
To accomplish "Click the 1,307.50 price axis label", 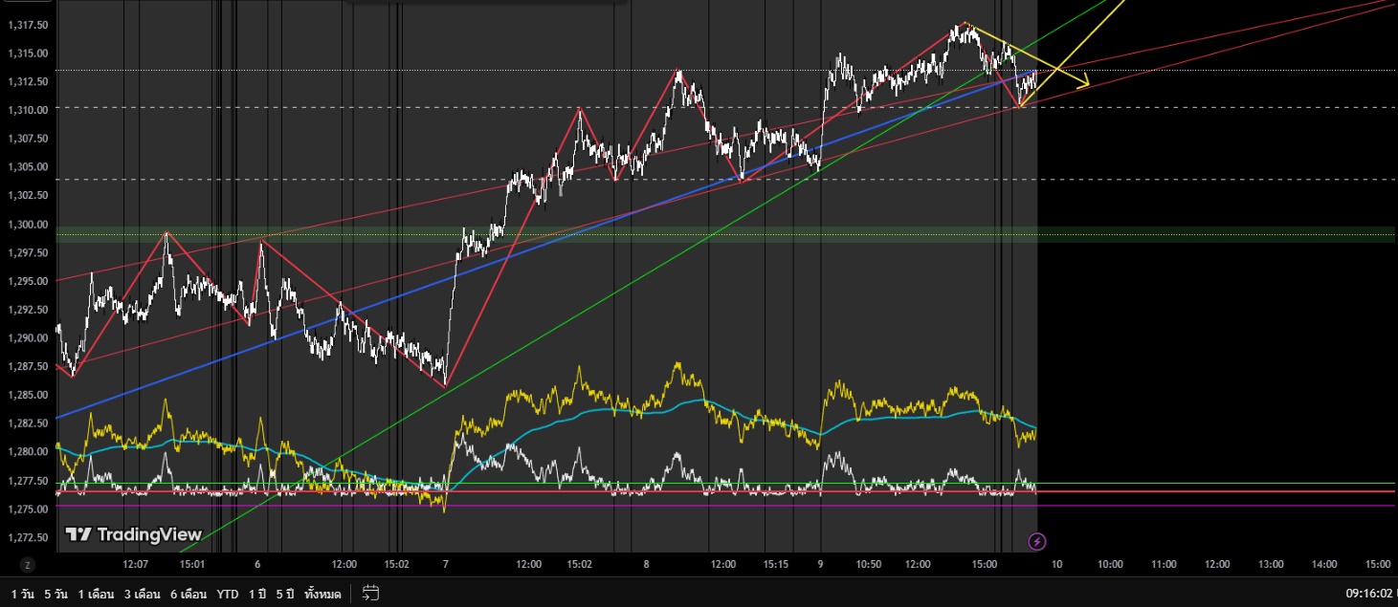I will click(28, 139).
